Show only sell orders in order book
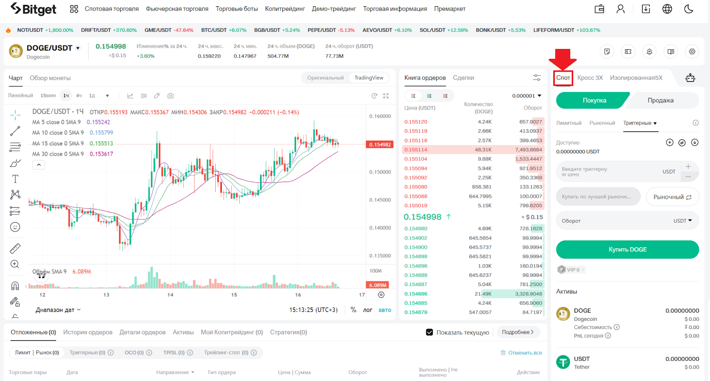This screenshot has width=710, height=381. (x=445, y=96)
